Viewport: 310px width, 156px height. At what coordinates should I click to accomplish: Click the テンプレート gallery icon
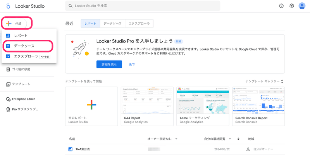[x=8, y=84]
